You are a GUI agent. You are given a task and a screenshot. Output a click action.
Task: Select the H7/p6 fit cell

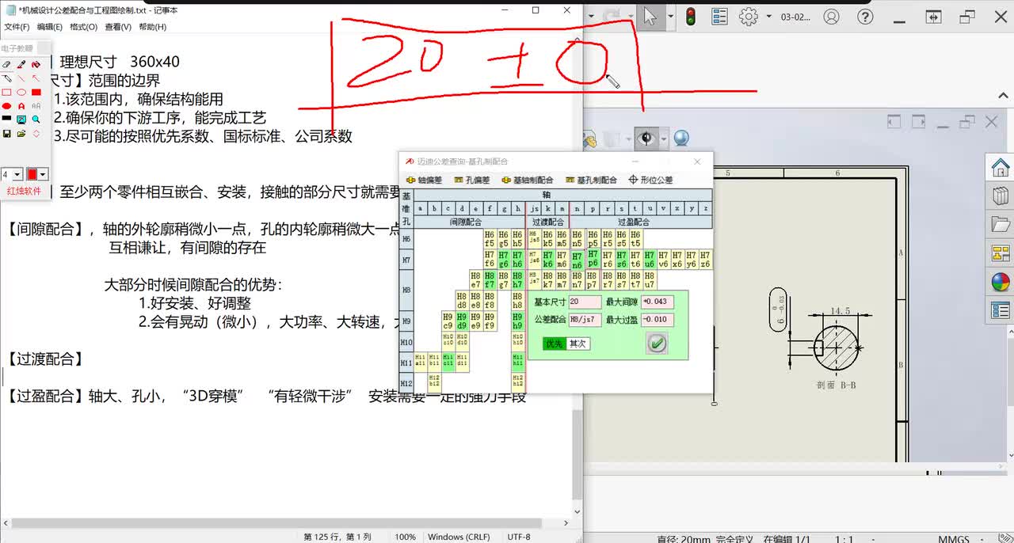pyautogui.click(x=593, y=259)
